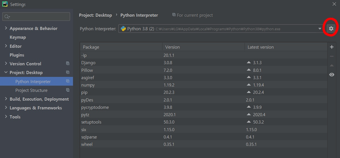Select Python Interpreter tree item
340x158 pixels.
[x=36, y=81]
